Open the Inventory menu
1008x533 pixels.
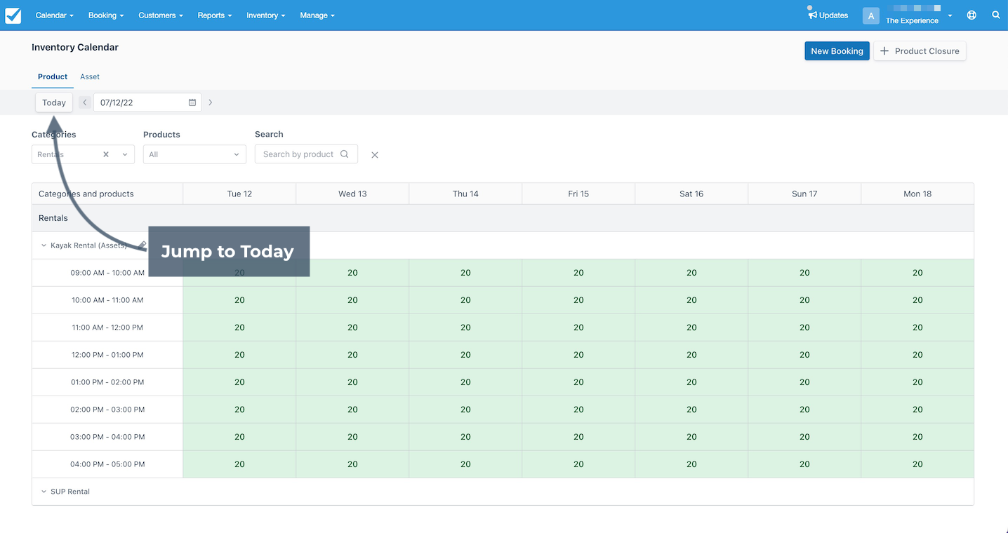266,15
